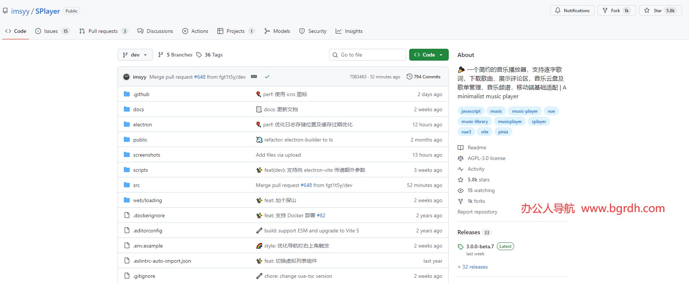Click the javascript topic tag
The image size is (689, 283).
tap(471, 111)
